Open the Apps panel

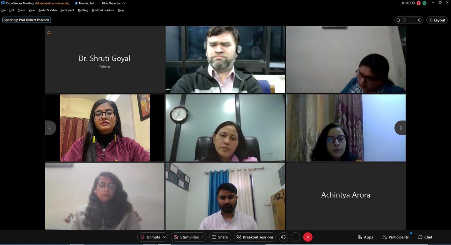pos(365,237)
